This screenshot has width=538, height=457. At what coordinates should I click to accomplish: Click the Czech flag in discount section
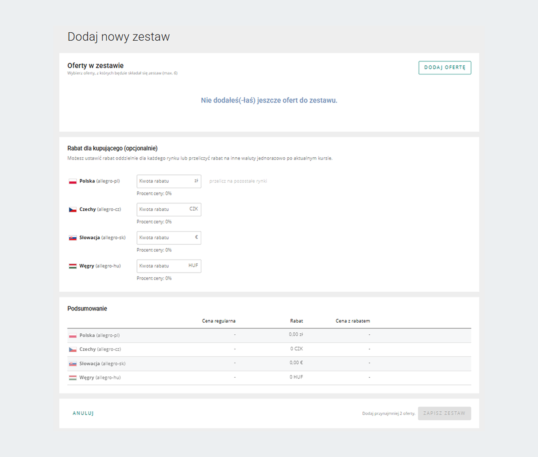pyautogui.click(x=73, y=210)
